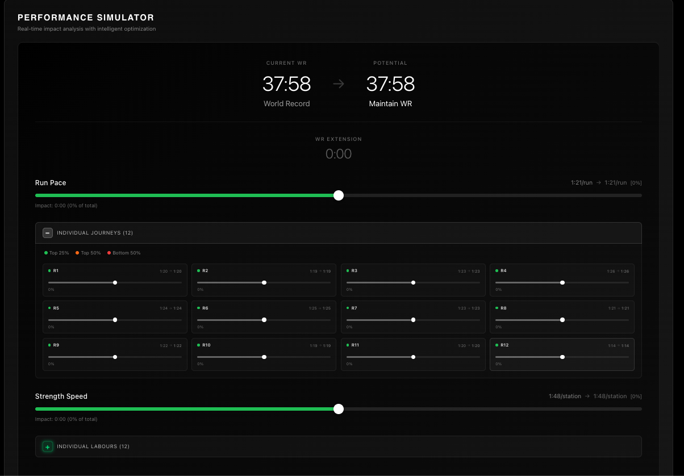Click the arrow between Current WR and Potential
This screenshot has height=476, width=684.
point(339,83)
